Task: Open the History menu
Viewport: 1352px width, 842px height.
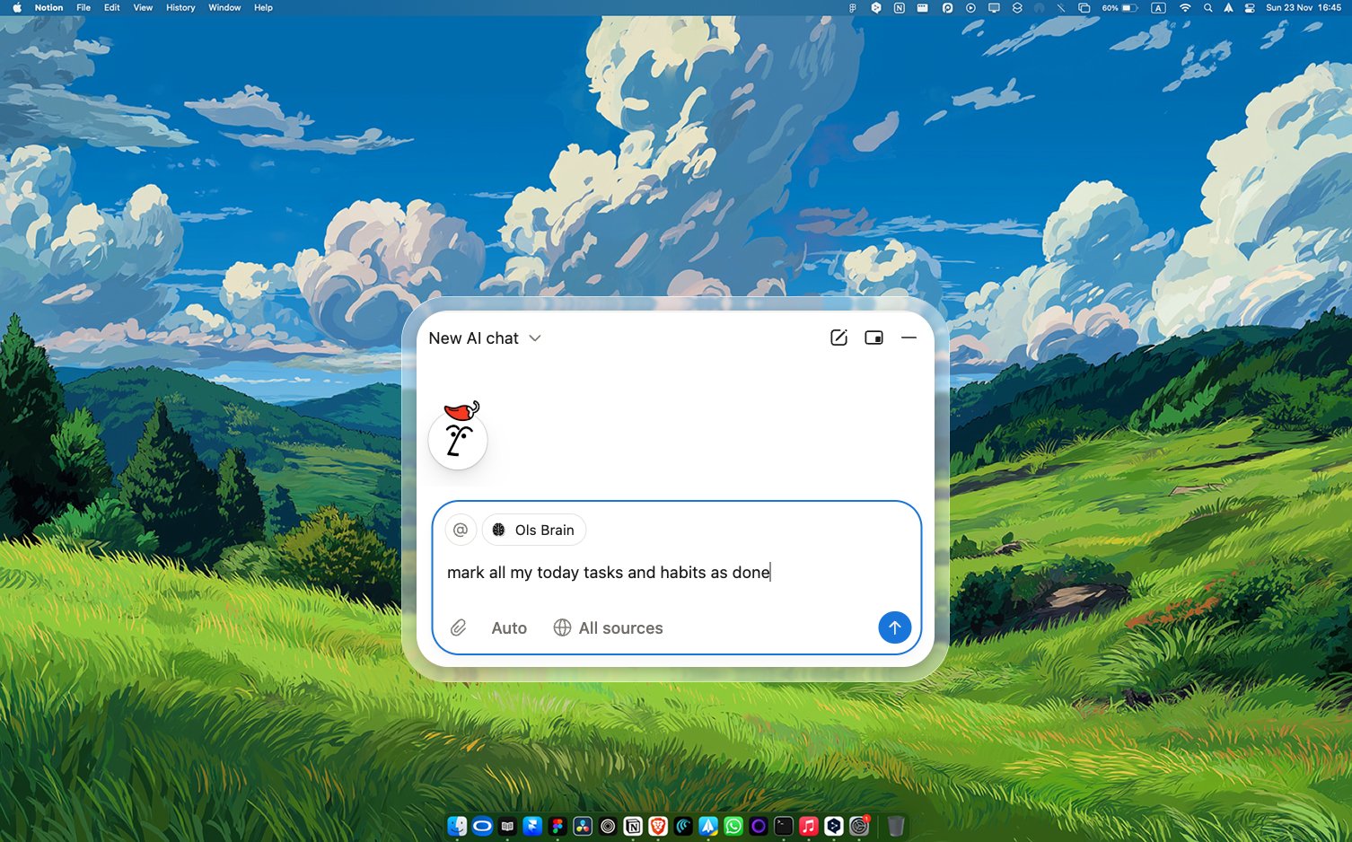Action: click(180, 7)
